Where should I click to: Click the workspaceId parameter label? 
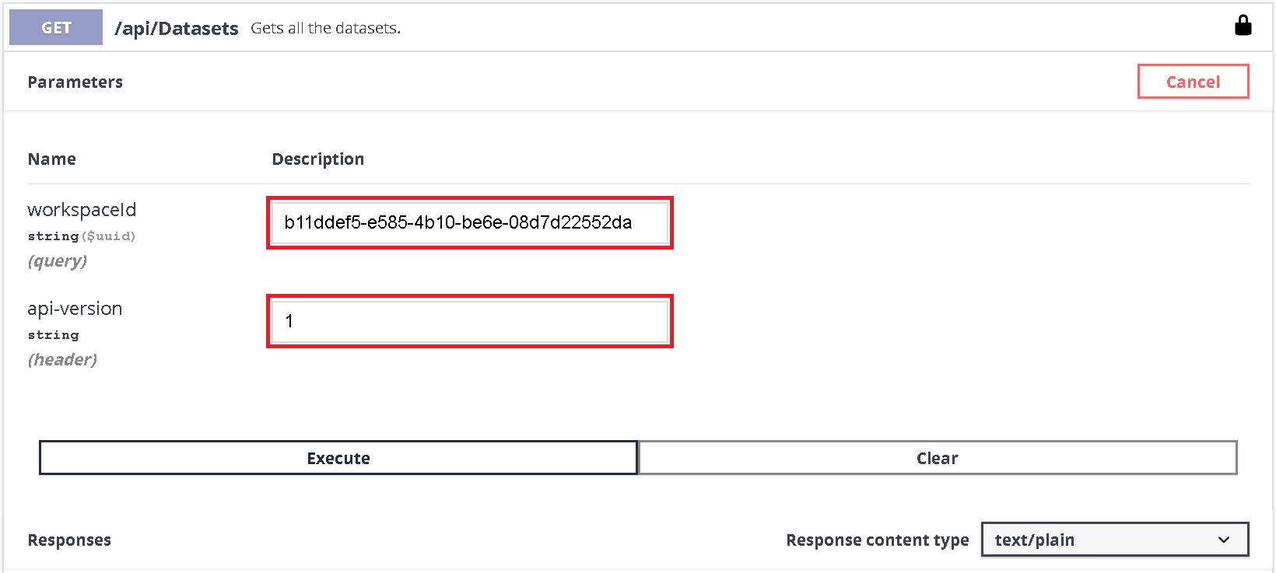[x=82, y=210]
